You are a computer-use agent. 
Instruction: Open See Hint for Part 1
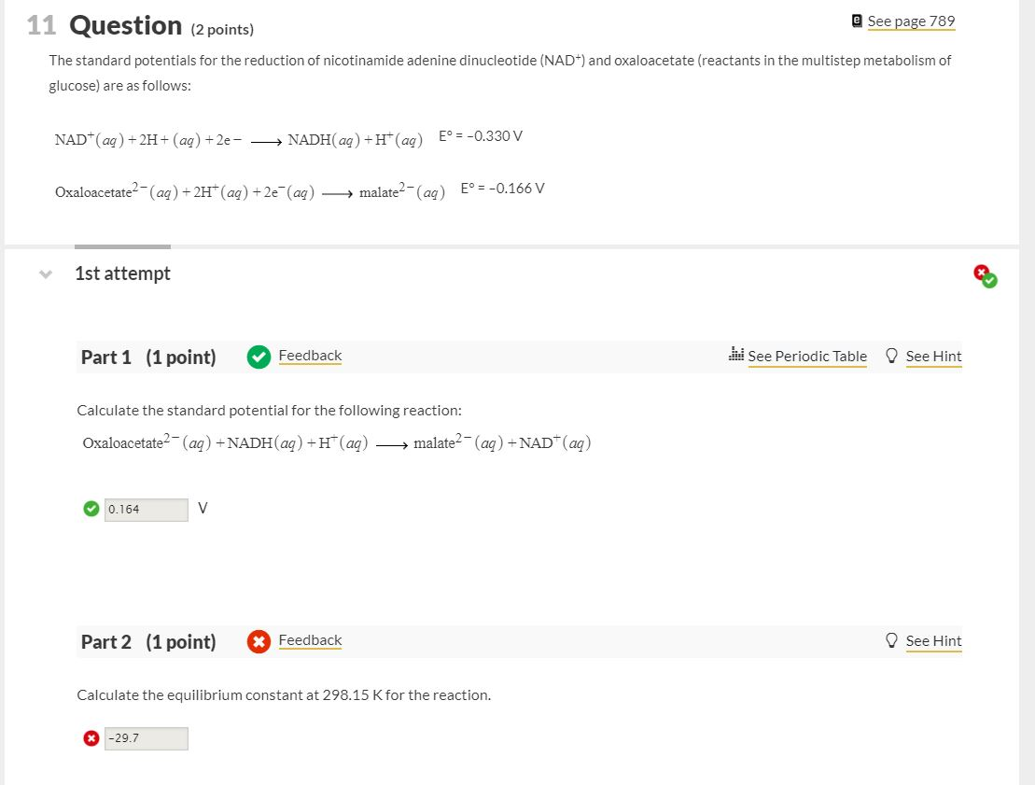[934, 356]
